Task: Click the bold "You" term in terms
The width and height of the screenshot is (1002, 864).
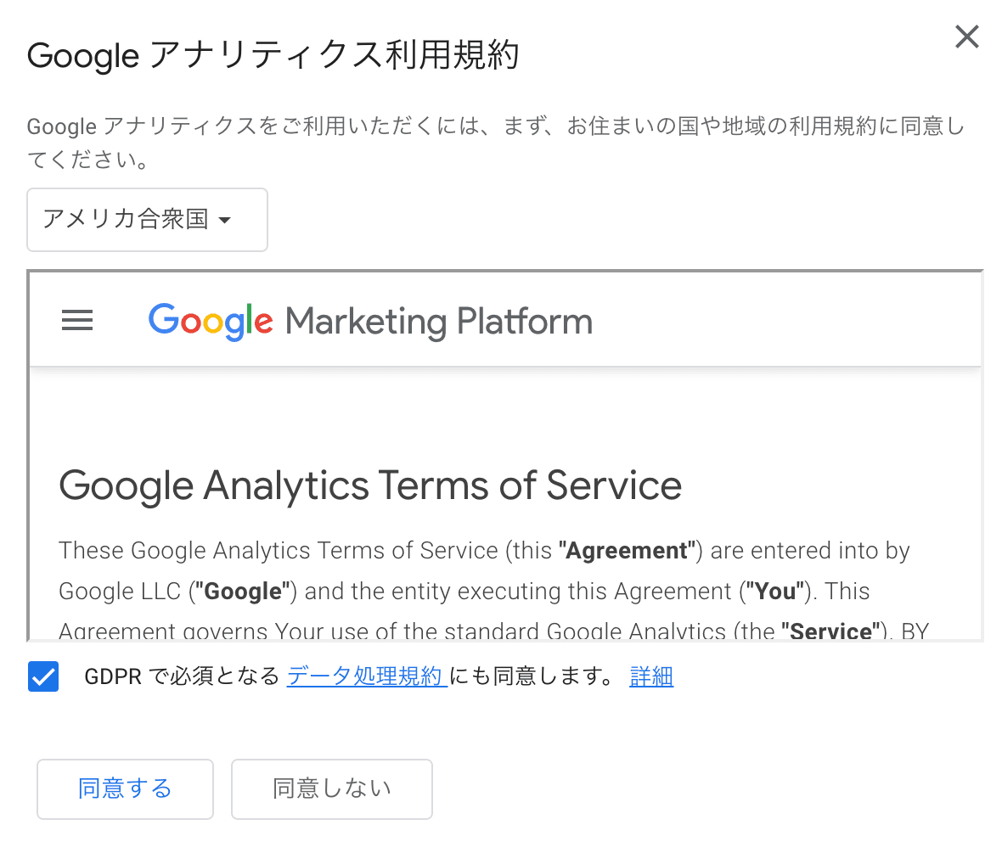Action: (774, 592)
